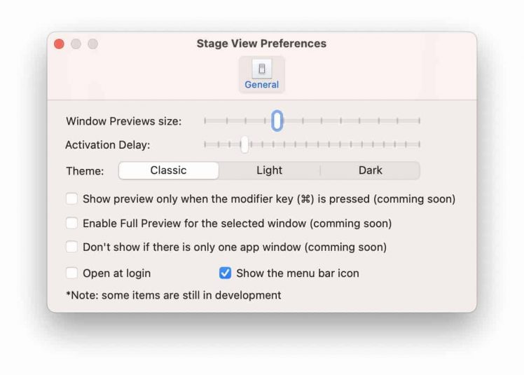The width and height of the screenshot is (524, 375).
Task: Switch theme to Light
Action: [269, 170]
